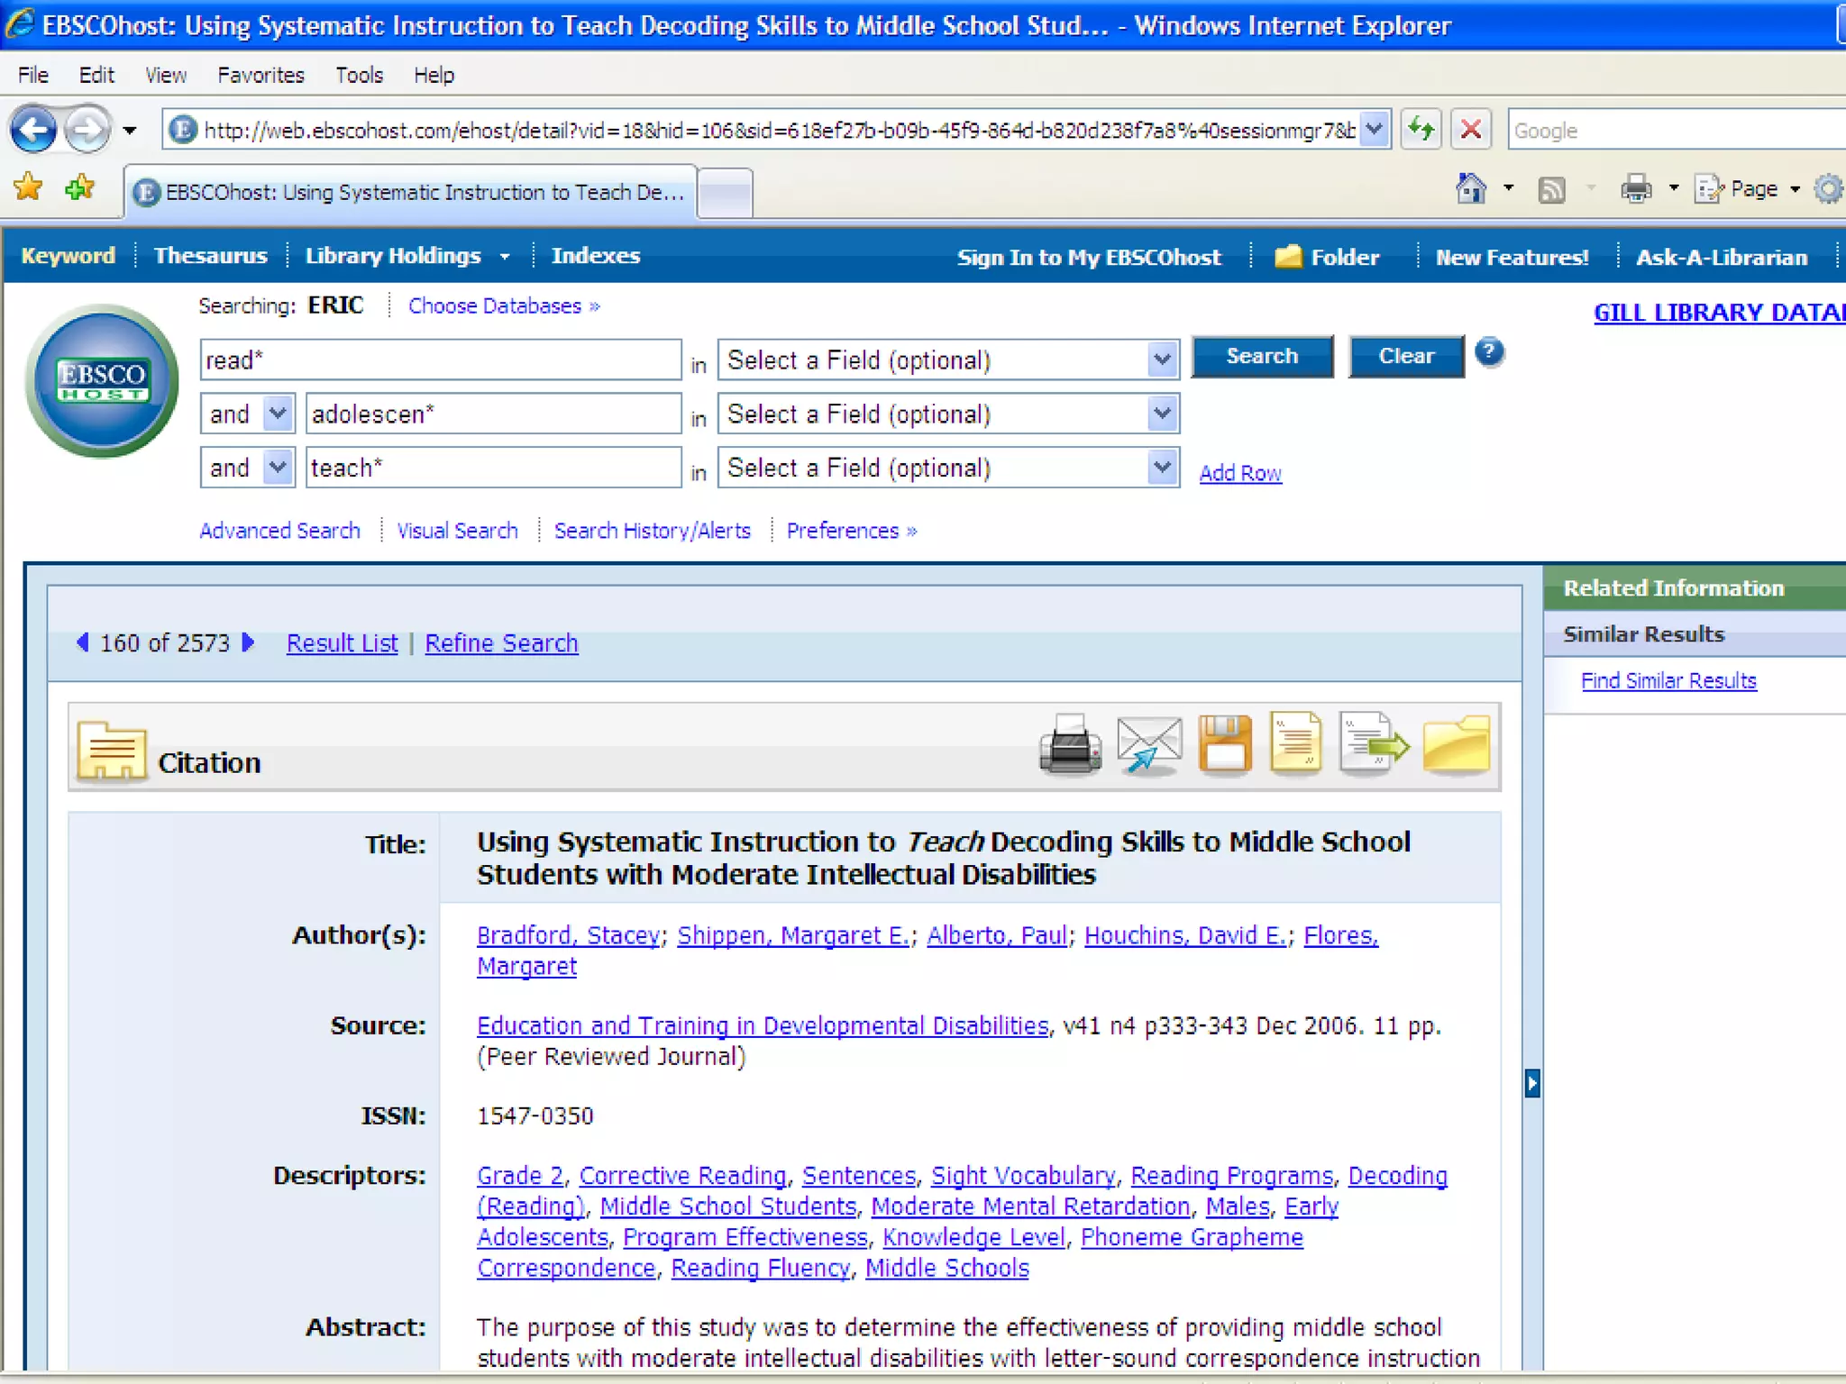Click the Save floppy disk icon

click(x=1224, y=745)
